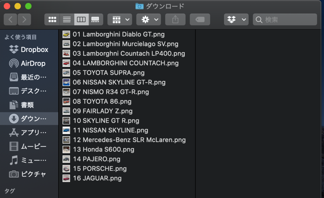Switch to list view mode

(x=67, y=20)
